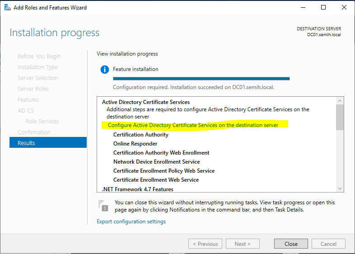
Task: Click Export configuration settings link
Action: (x=131, y=221)
